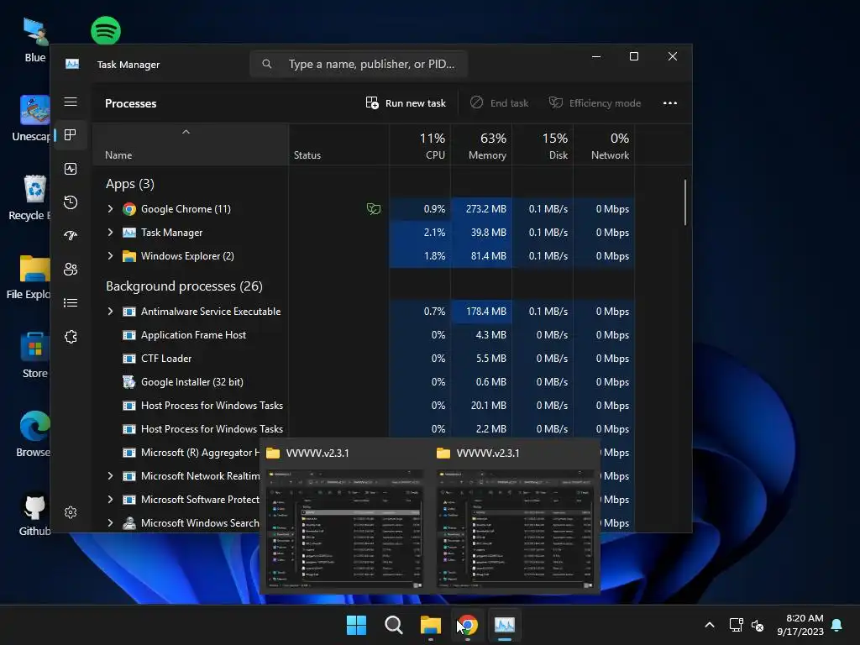The image size is (860, 645).
Task: Open the notification bell in system tray
Action: tap(837, 625)
